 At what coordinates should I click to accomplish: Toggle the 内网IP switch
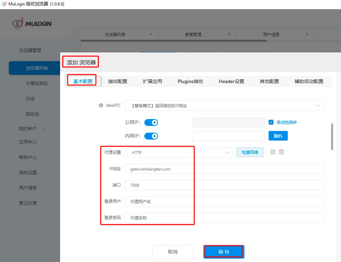click(151, 136)
